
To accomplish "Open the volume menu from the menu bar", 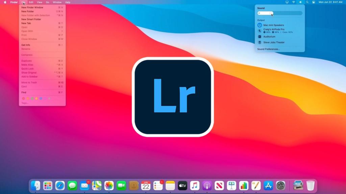I will [x=300, y=2].
